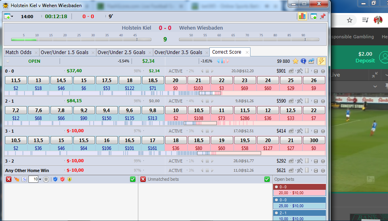Click the $2.00 Deposit link in browser window
The image size is (388, 221).
pyautogui.click(x=365, y=57)
